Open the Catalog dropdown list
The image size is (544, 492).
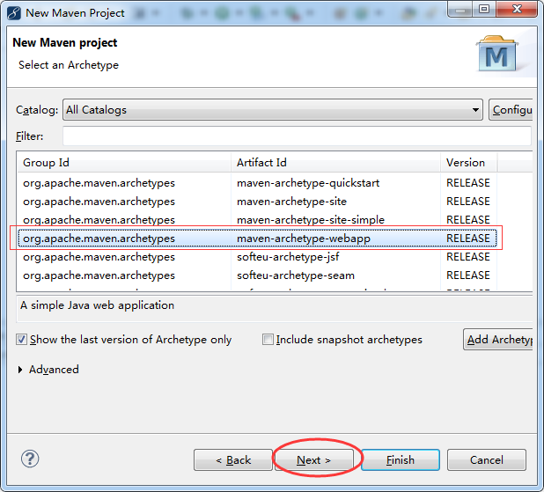(x=273, y=110)
